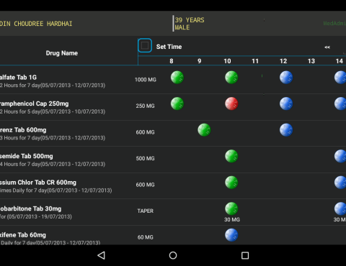Tap the << previous hours arrow
Viewport: 346px width, 266px height.
click(327, 47)
